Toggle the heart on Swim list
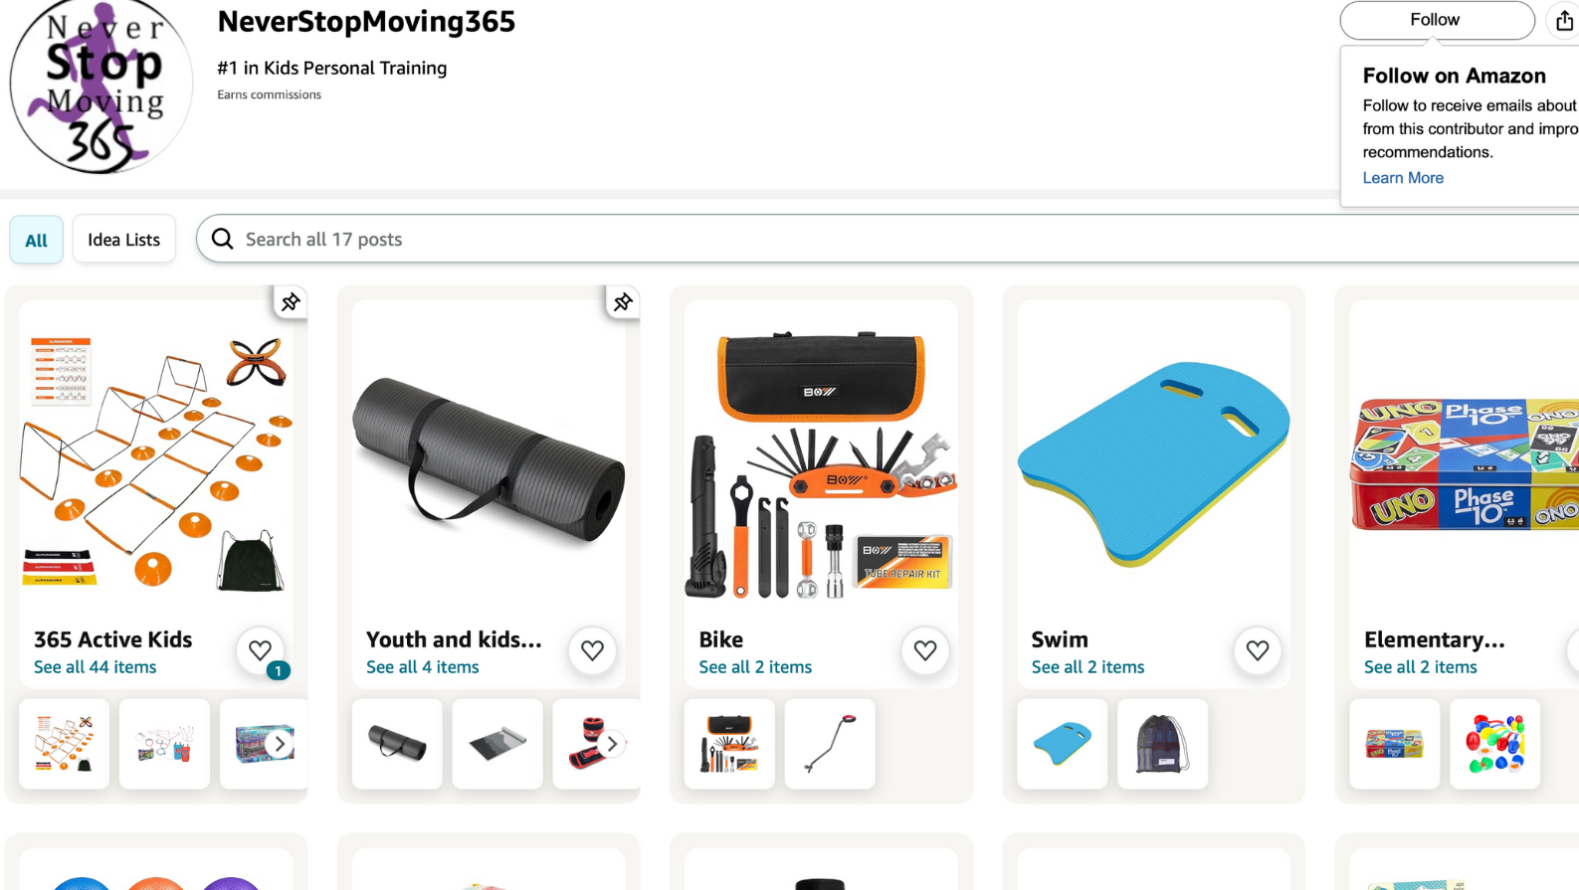The image size is (1579, 890). 1258,650
